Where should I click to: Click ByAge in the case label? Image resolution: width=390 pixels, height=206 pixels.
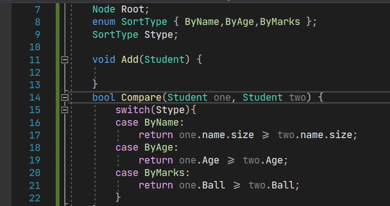click(x=159, y=147)
